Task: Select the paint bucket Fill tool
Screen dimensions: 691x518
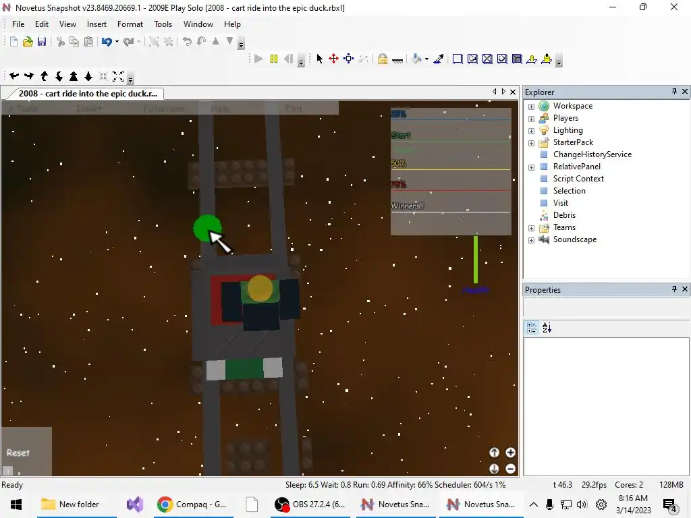Action: click(416, 59)
